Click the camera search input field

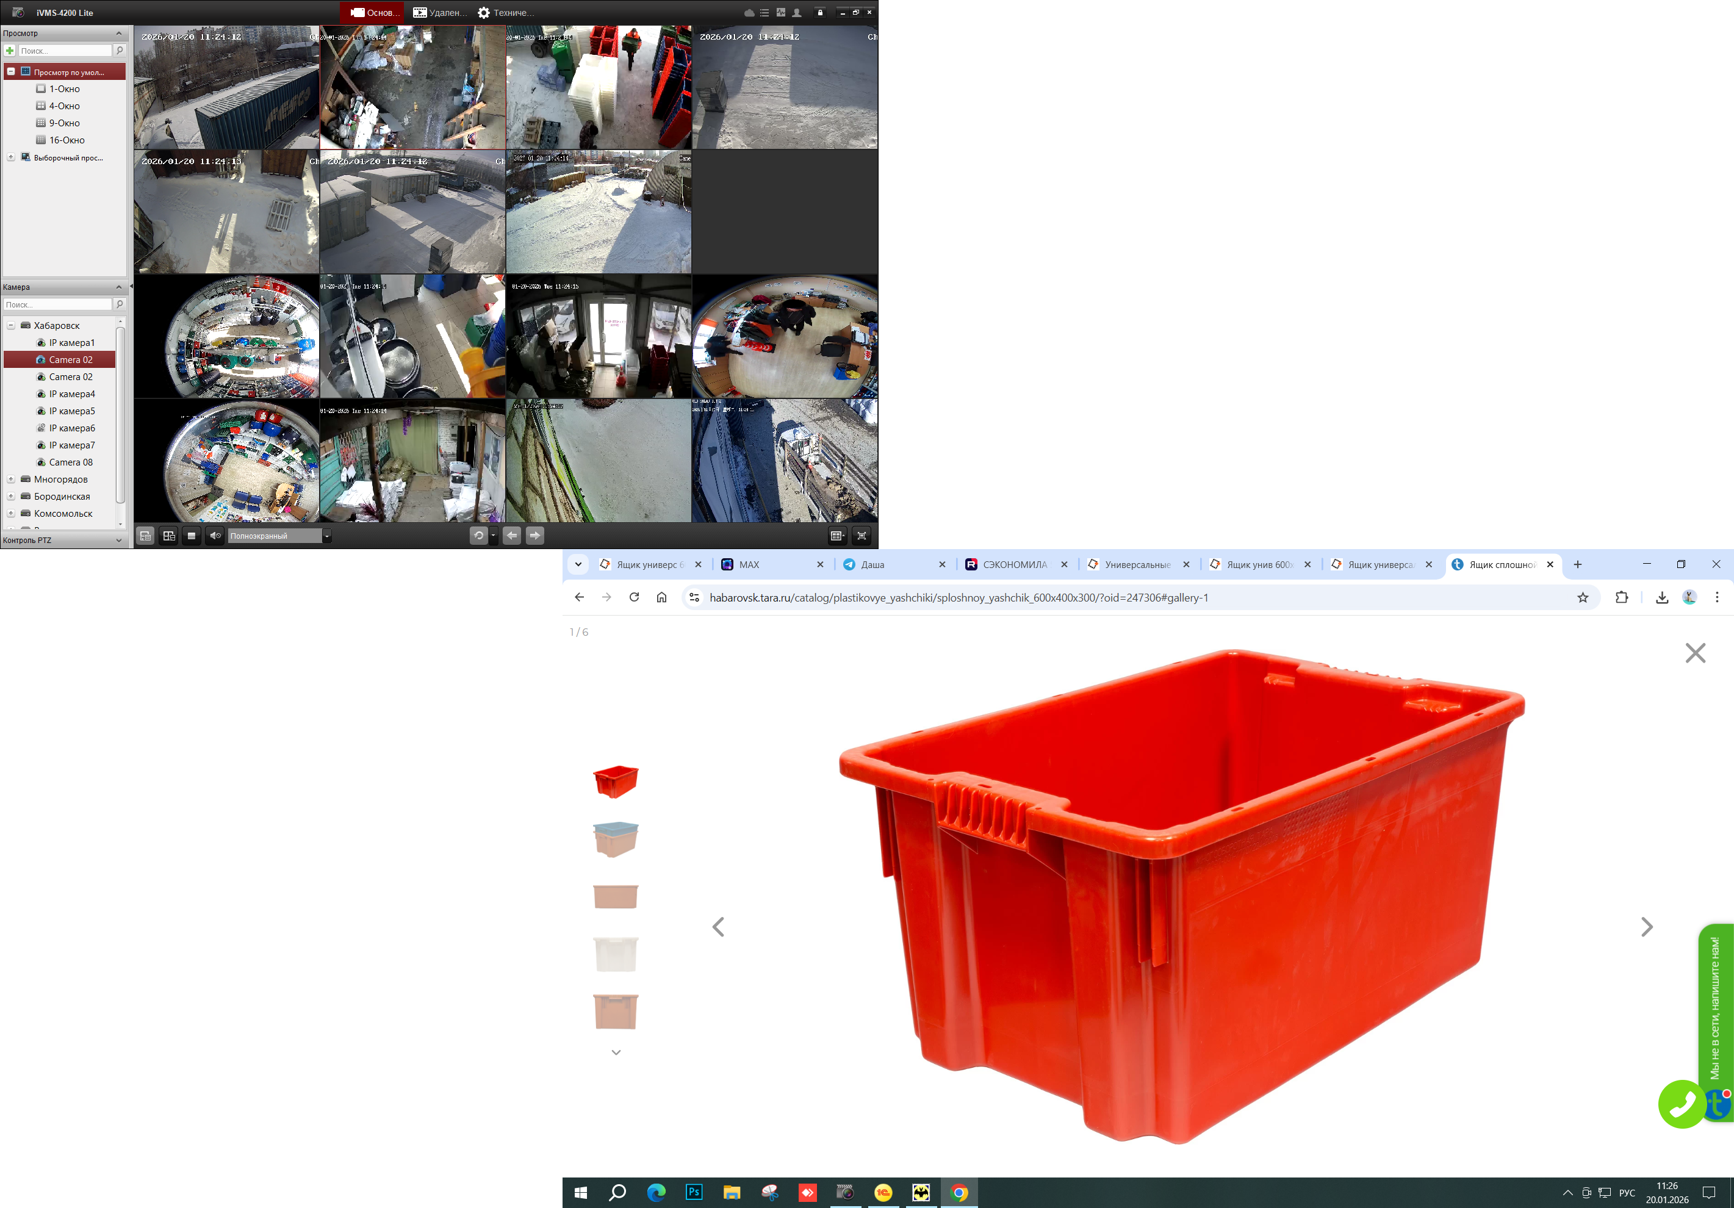(57, 304)
